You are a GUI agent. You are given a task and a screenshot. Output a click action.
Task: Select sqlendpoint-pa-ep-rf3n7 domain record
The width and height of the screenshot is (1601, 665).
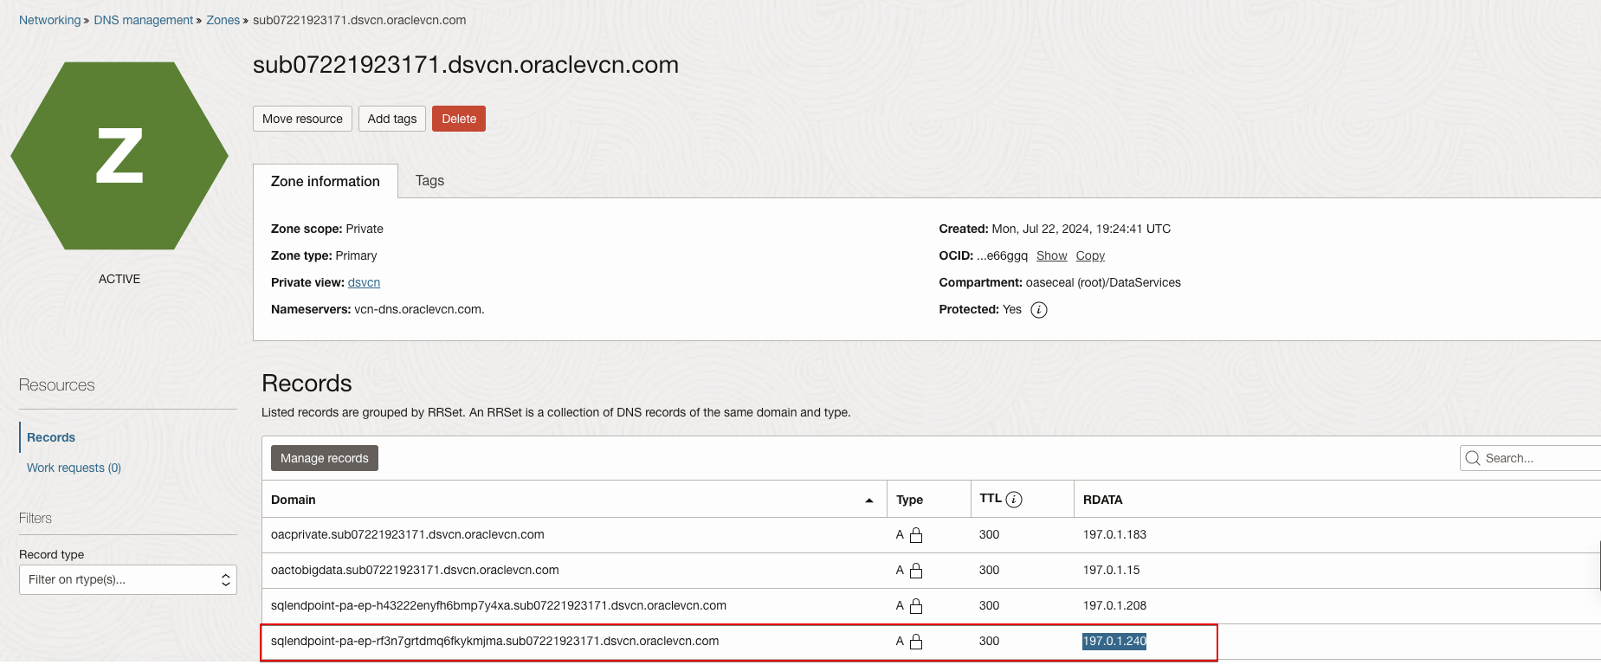point(494,641)
